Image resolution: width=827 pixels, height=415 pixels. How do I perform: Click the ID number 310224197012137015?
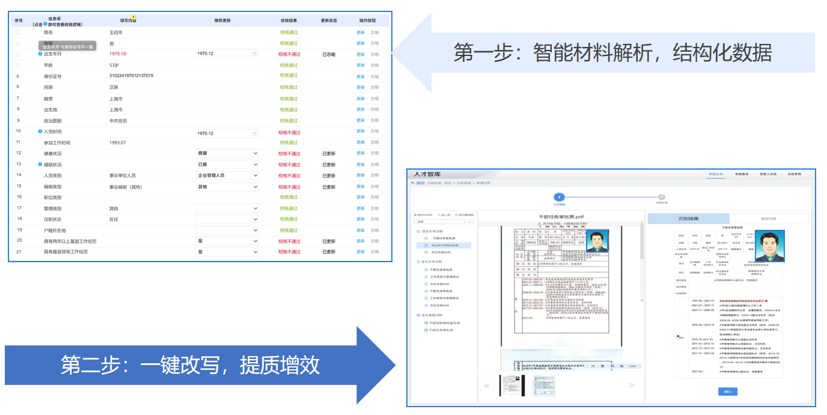pyautogui.click(x=131, y=76)
